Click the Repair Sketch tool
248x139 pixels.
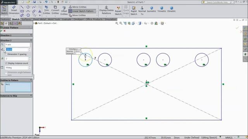[118, 11]
